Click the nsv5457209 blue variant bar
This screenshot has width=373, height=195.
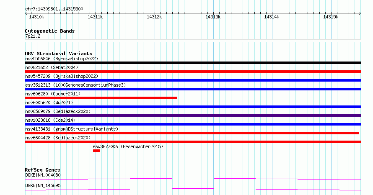pyautogui.click(x=193, y=80)
